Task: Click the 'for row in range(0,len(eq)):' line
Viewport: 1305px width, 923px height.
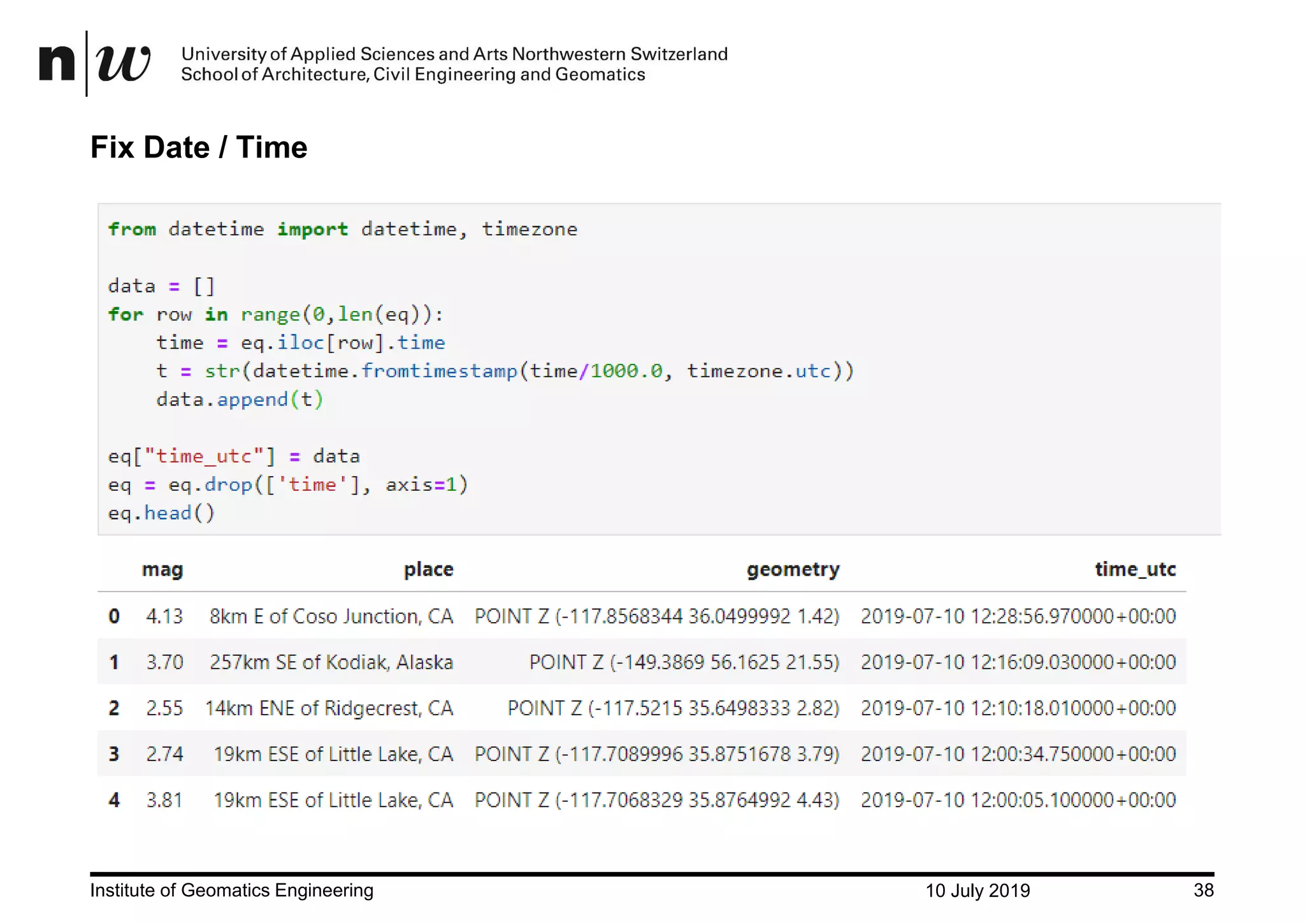Action: (x=275, y=314)
